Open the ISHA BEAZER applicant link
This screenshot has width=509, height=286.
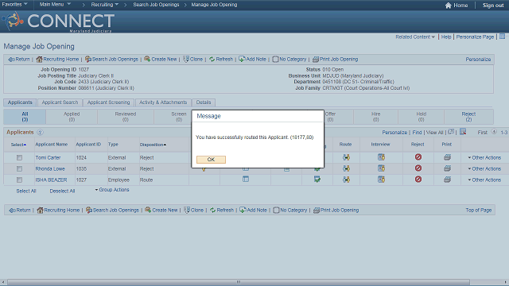51,180
